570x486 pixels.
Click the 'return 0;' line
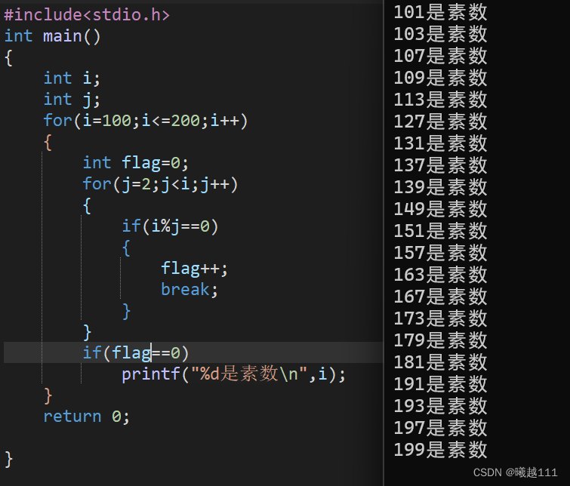click(87, 417)
